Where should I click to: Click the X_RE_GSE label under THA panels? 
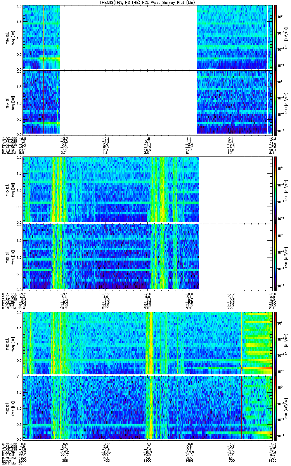coord(9,138)
